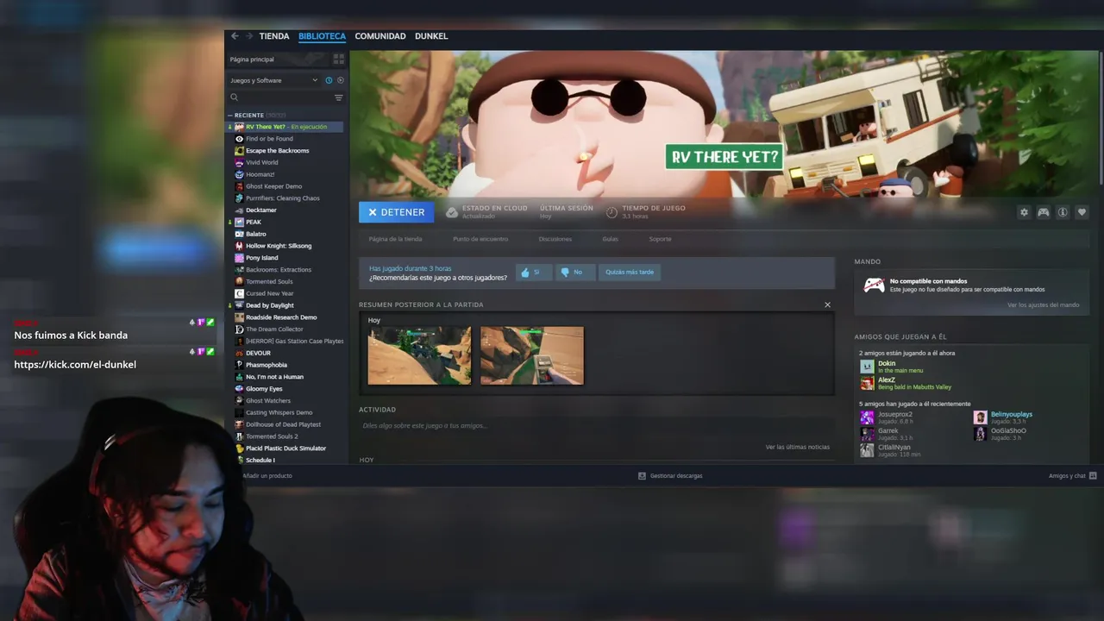Click Ver los ajustes del mando link
Screen dimensions: 1104x621
point(1043,304)
